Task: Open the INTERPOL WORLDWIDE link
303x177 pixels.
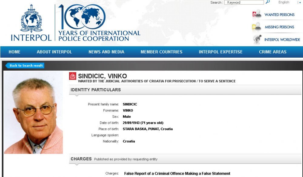Action: (282, 40)
